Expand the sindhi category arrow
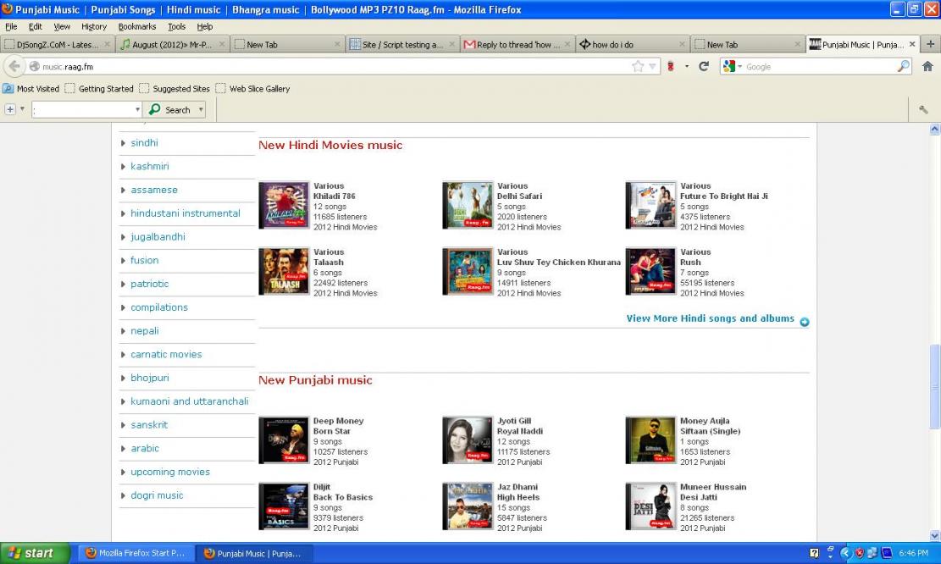The image size is (941, 564). tap(123, 143)
